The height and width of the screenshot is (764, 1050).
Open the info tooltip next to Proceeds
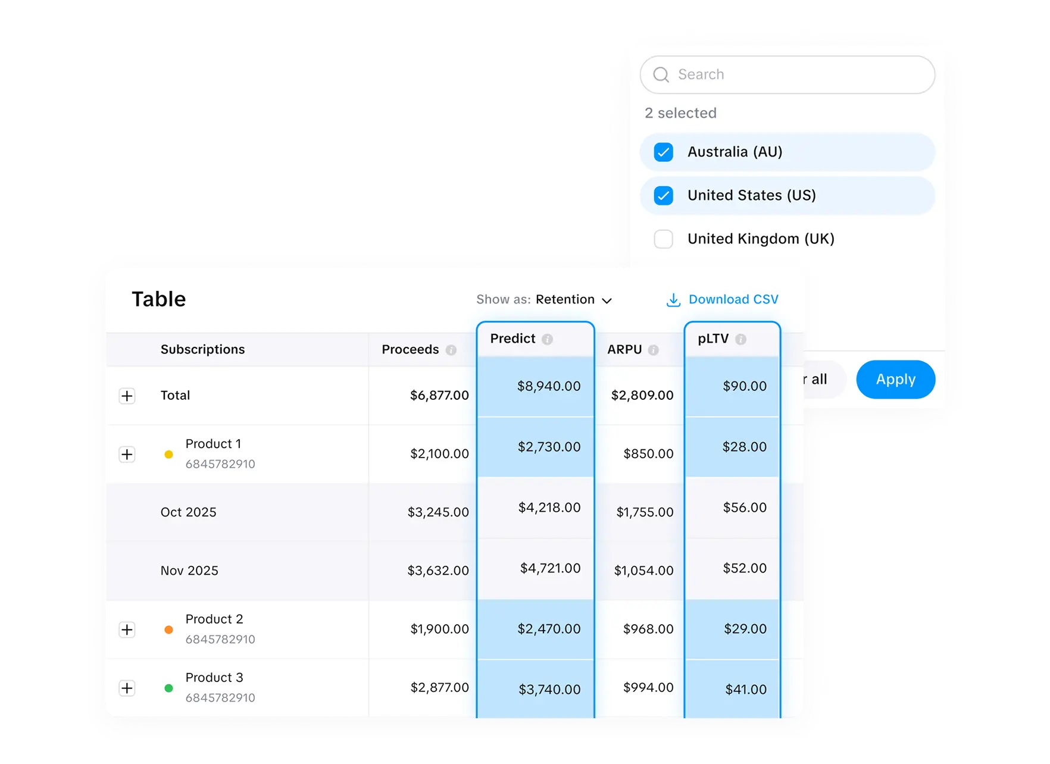click(x=451, y=350)
